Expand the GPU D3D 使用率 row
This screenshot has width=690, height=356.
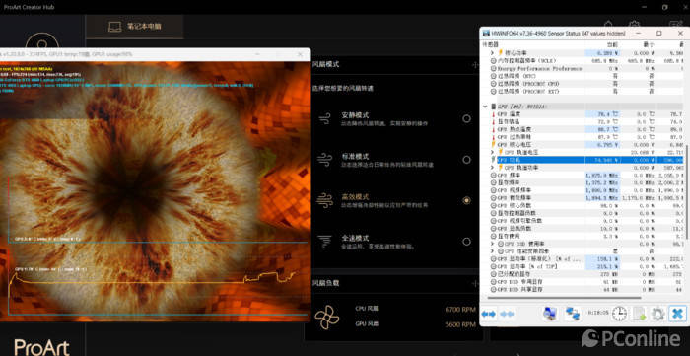[493, 244]
